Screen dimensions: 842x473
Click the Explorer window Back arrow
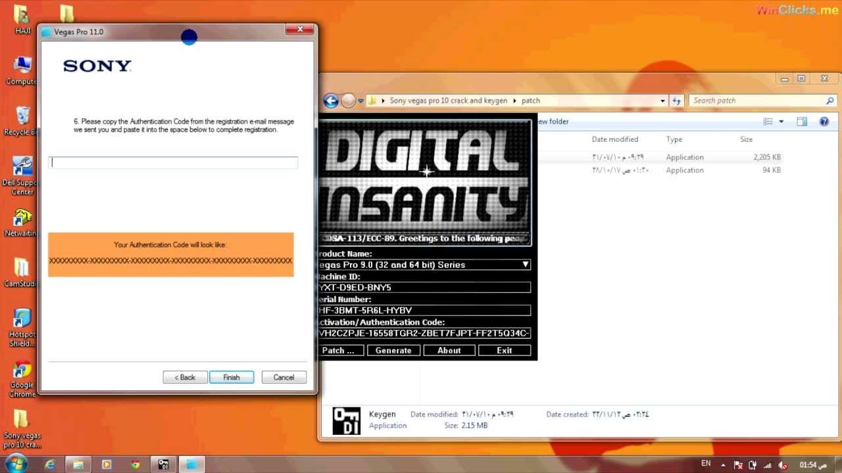point(331,101)
